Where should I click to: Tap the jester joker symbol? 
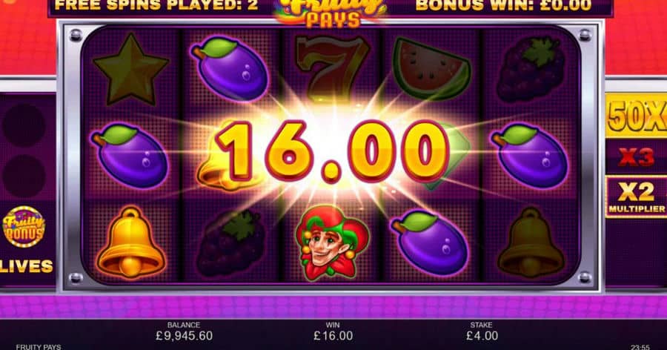coord(333,242)
